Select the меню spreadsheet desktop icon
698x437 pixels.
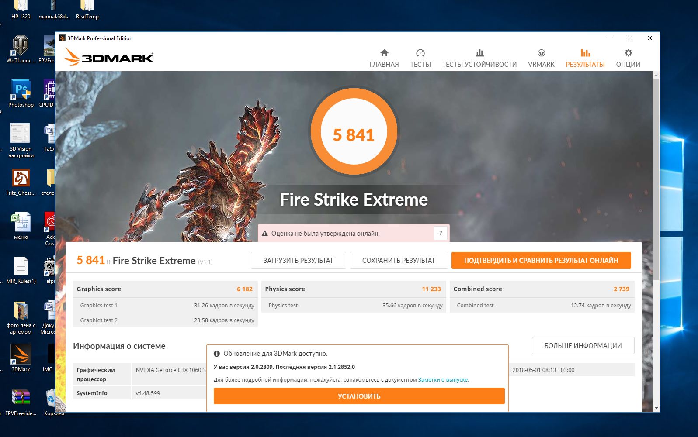click(x=21, y=226)
